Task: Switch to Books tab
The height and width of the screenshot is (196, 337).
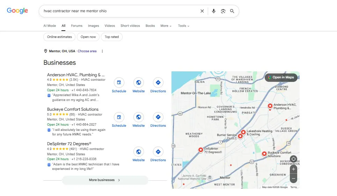Action: (x=150, y=26)
